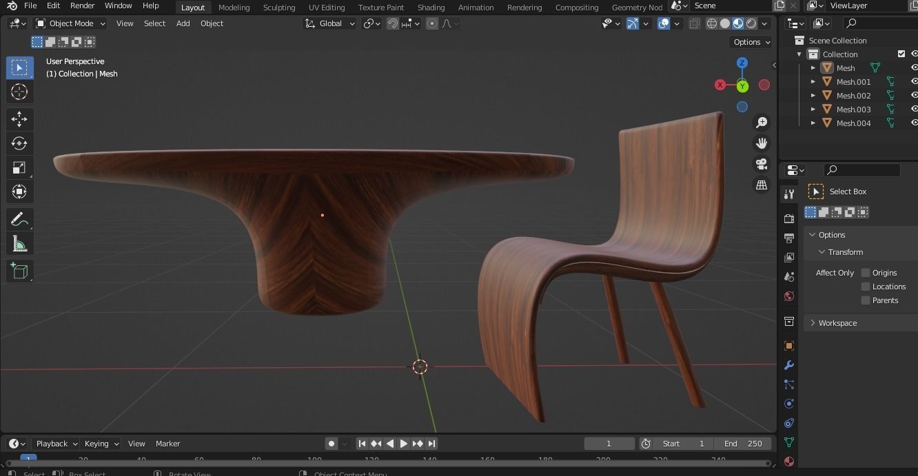Expand Mesh.001 in the outliner
The width and height of the screenshot is (918, 476).
813,81
